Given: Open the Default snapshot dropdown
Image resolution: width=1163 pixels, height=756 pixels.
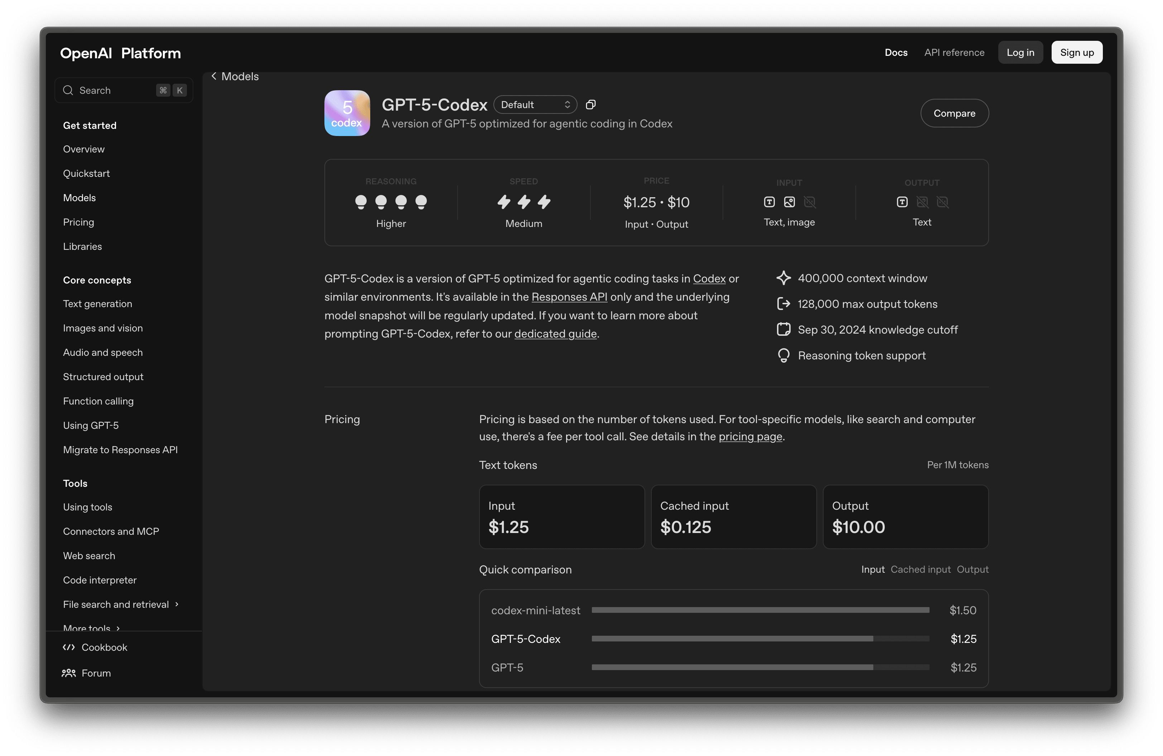Looking at the screenshot, I should click(x=535, y=105).
